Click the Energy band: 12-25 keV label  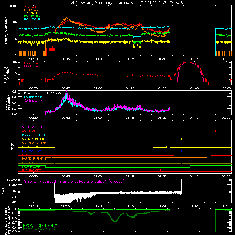[43, 93]
